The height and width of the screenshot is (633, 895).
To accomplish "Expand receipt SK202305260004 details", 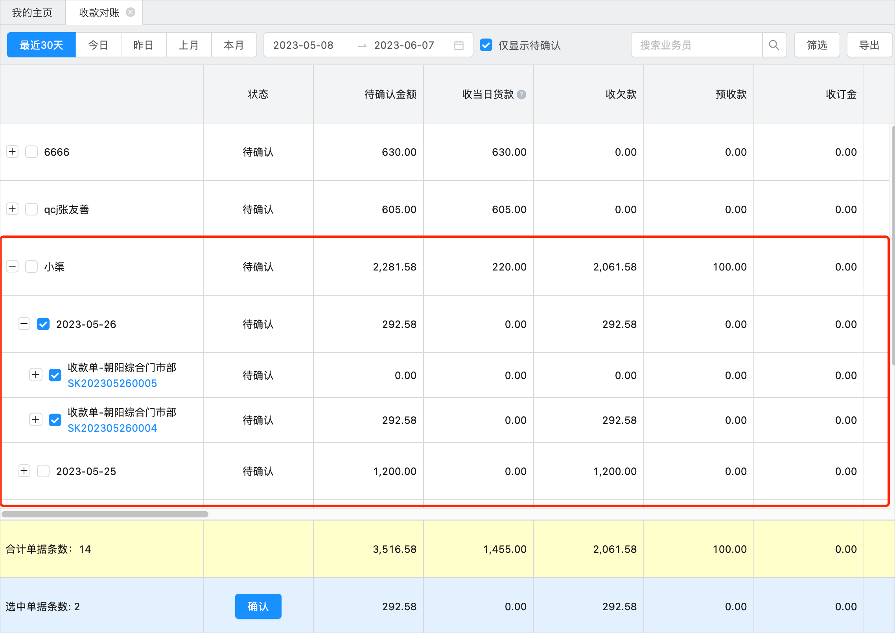I will (x=36, y=420).
